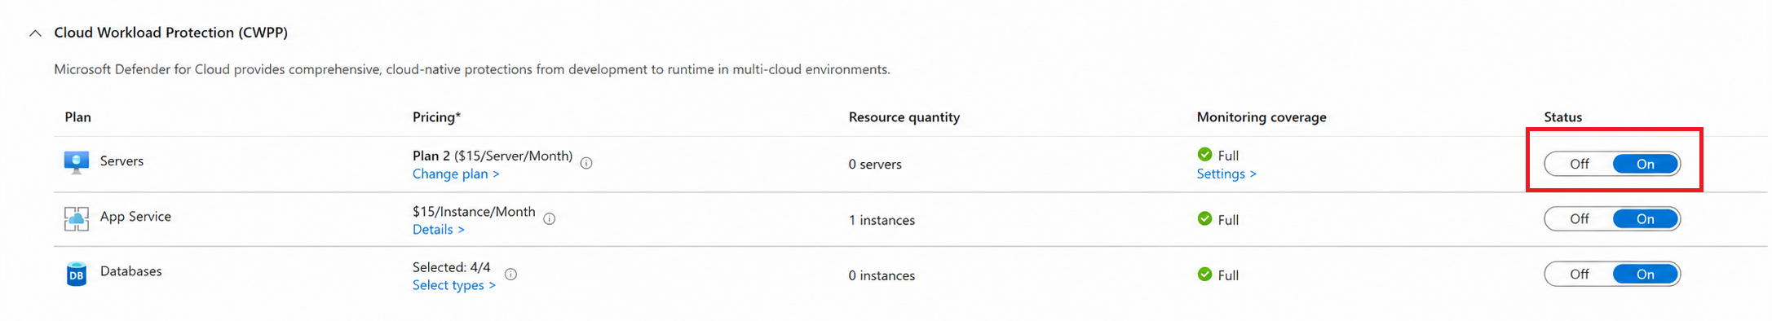Click '1 instances' resource quantity
1772x321 pixels.
tap(882, 220)
